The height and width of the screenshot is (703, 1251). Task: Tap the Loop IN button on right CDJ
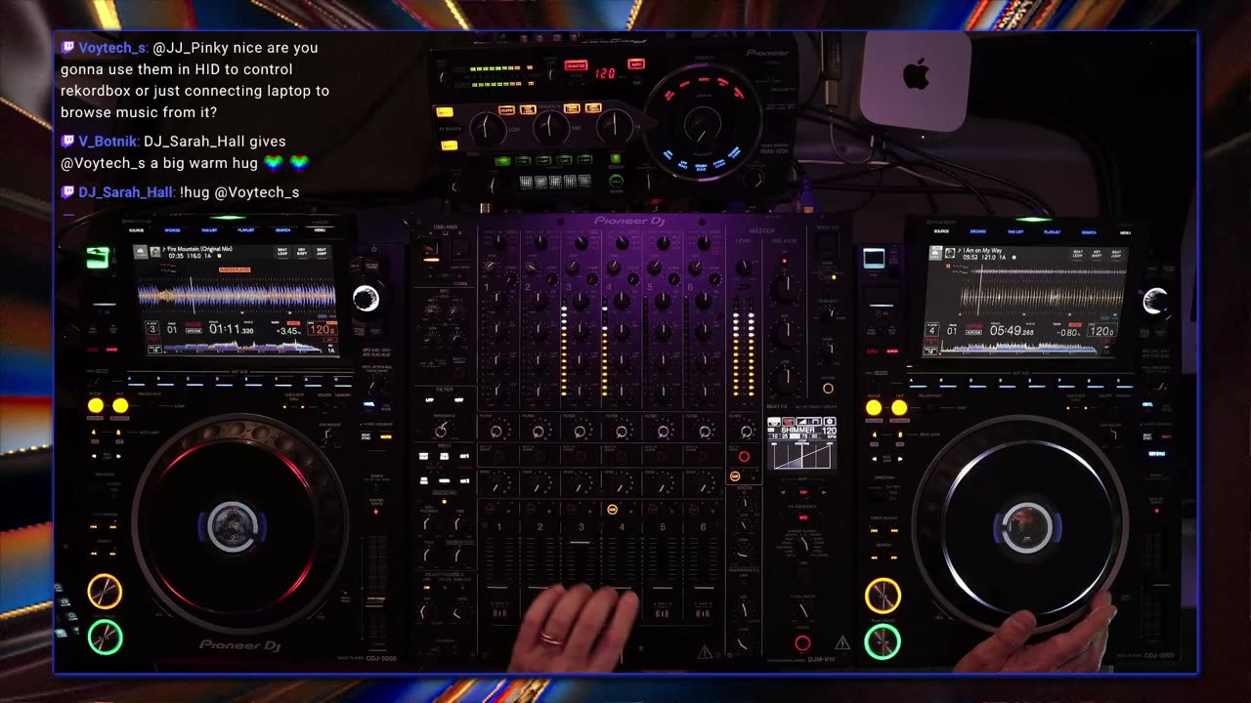pos(874,408)
